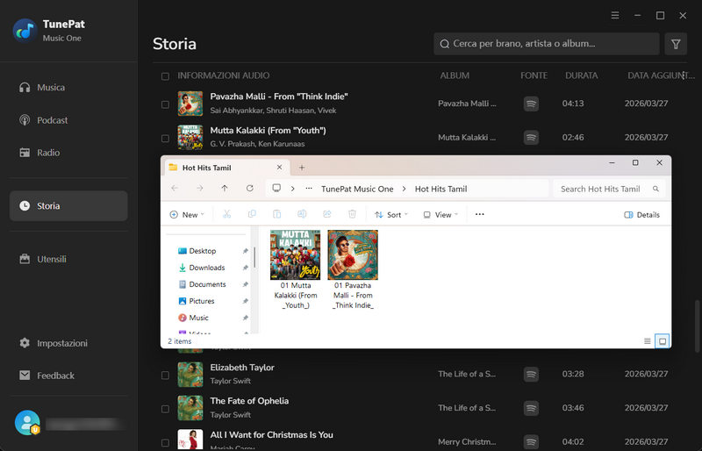Switch Explorer to details list view
This screenshot has height=451, width=702.
[648, 341]
